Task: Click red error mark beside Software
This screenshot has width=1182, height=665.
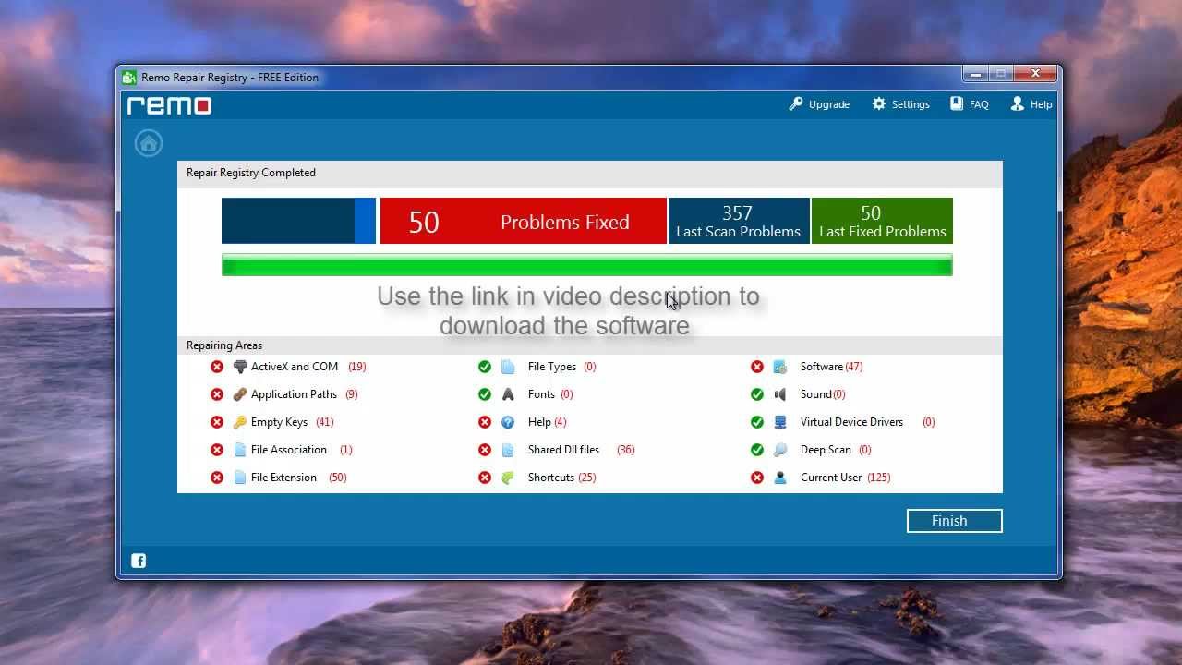Action: point(757,367)
